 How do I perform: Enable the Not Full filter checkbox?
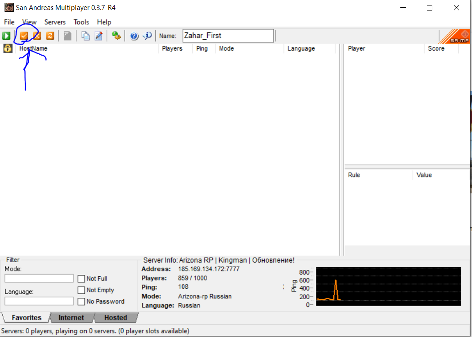point(81,279)
